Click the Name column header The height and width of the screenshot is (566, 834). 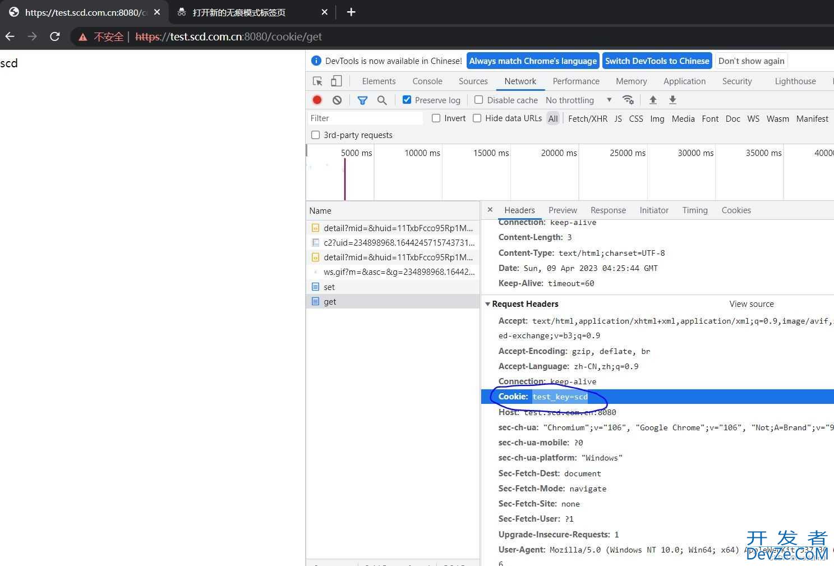point(393,211)
